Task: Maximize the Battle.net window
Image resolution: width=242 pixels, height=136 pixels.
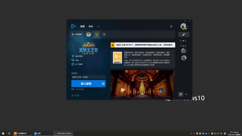Action: tap(185, 21)
